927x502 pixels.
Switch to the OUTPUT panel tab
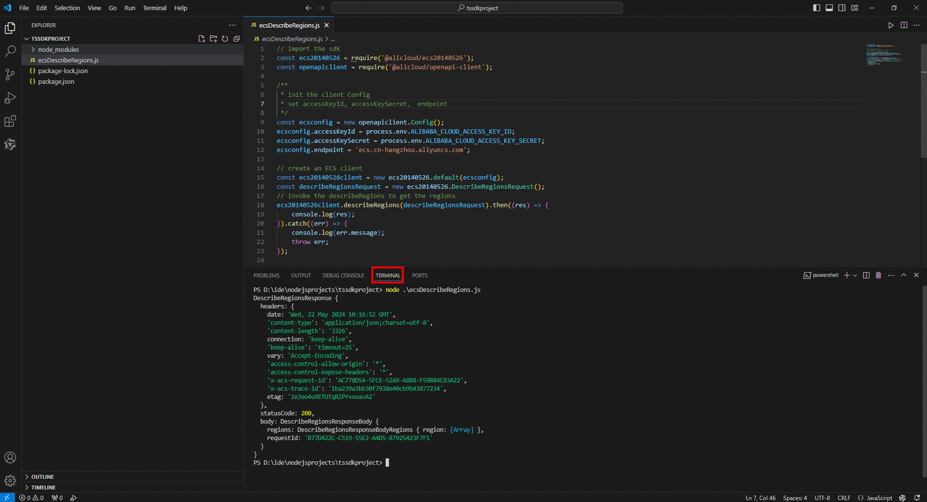click(301, 275)
